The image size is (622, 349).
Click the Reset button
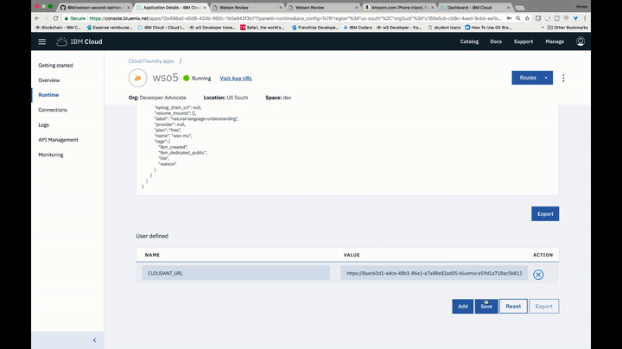point(513,306)
